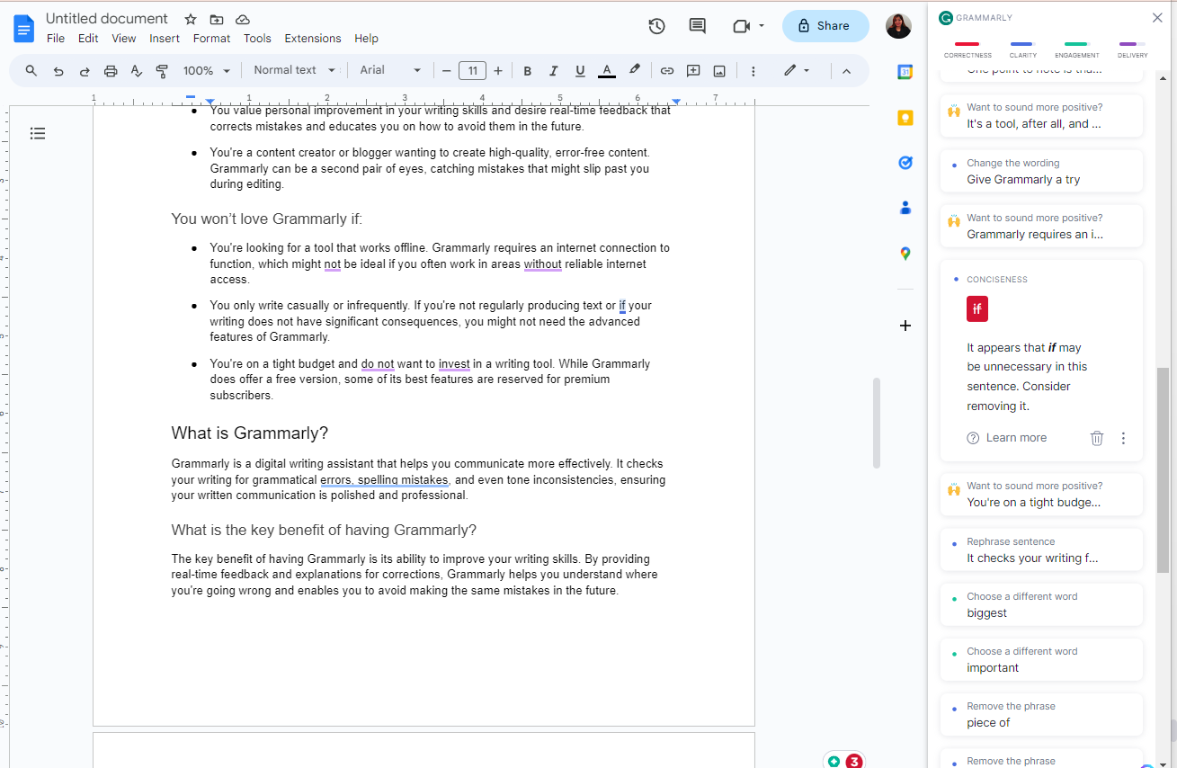Open Google Keep side panel

pos(905,118)
